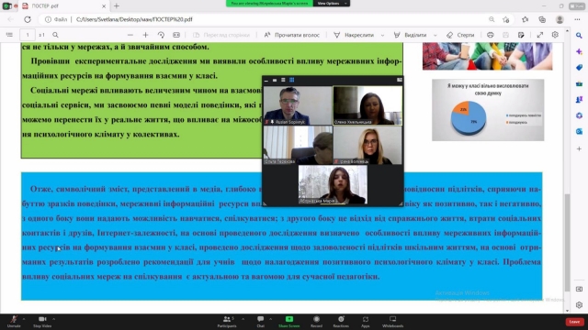This screenshot has height=330, width=588.
Task: Expand the Chat options arrow
Action: click(x=270, y=319)
